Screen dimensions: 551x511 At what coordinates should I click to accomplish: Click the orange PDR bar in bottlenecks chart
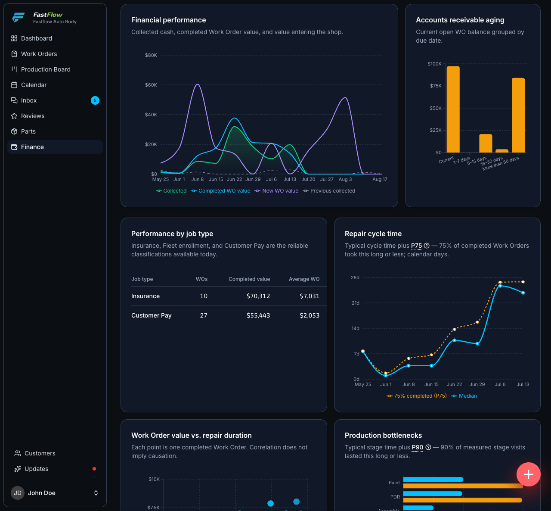click(x=462, y=500)
